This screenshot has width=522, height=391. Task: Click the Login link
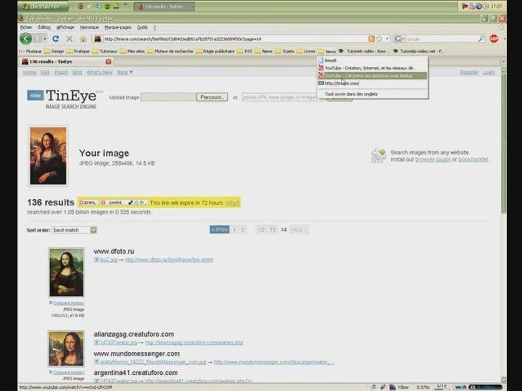point(488,72)
